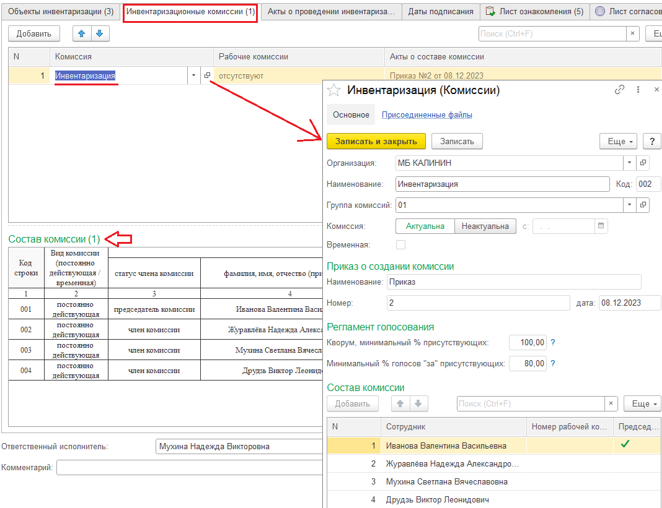This screenshot has height=508, width=662.
Task: Select member row Друдзь Виктор Леонидович
Action: pyautogui.click(x=494, y=499)
